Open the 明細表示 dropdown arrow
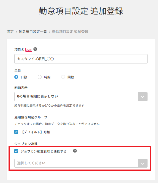Image resolution: width=158 pixels, height=183 pixels. [143, 97]
